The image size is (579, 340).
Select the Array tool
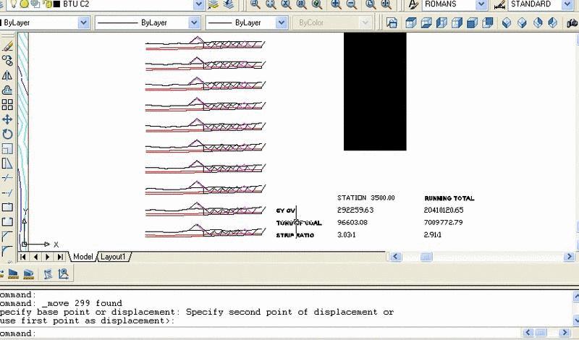(x=7, y=105)
